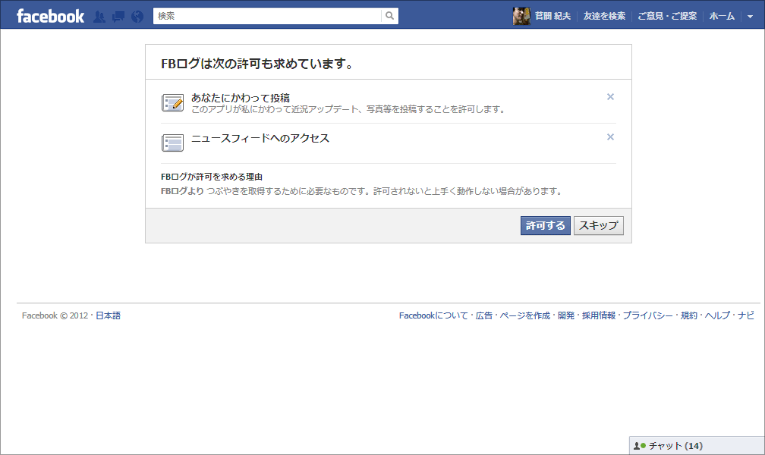The height and width of the screenshot is (455, 765).
Task: Remove ニュースフィードへのアクセス permission with X
Action: click(x=610, y=137)
